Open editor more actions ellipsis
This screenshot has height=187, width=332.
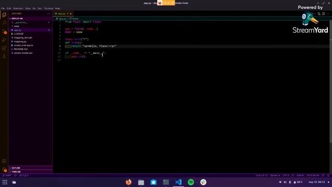click(328, 14)
